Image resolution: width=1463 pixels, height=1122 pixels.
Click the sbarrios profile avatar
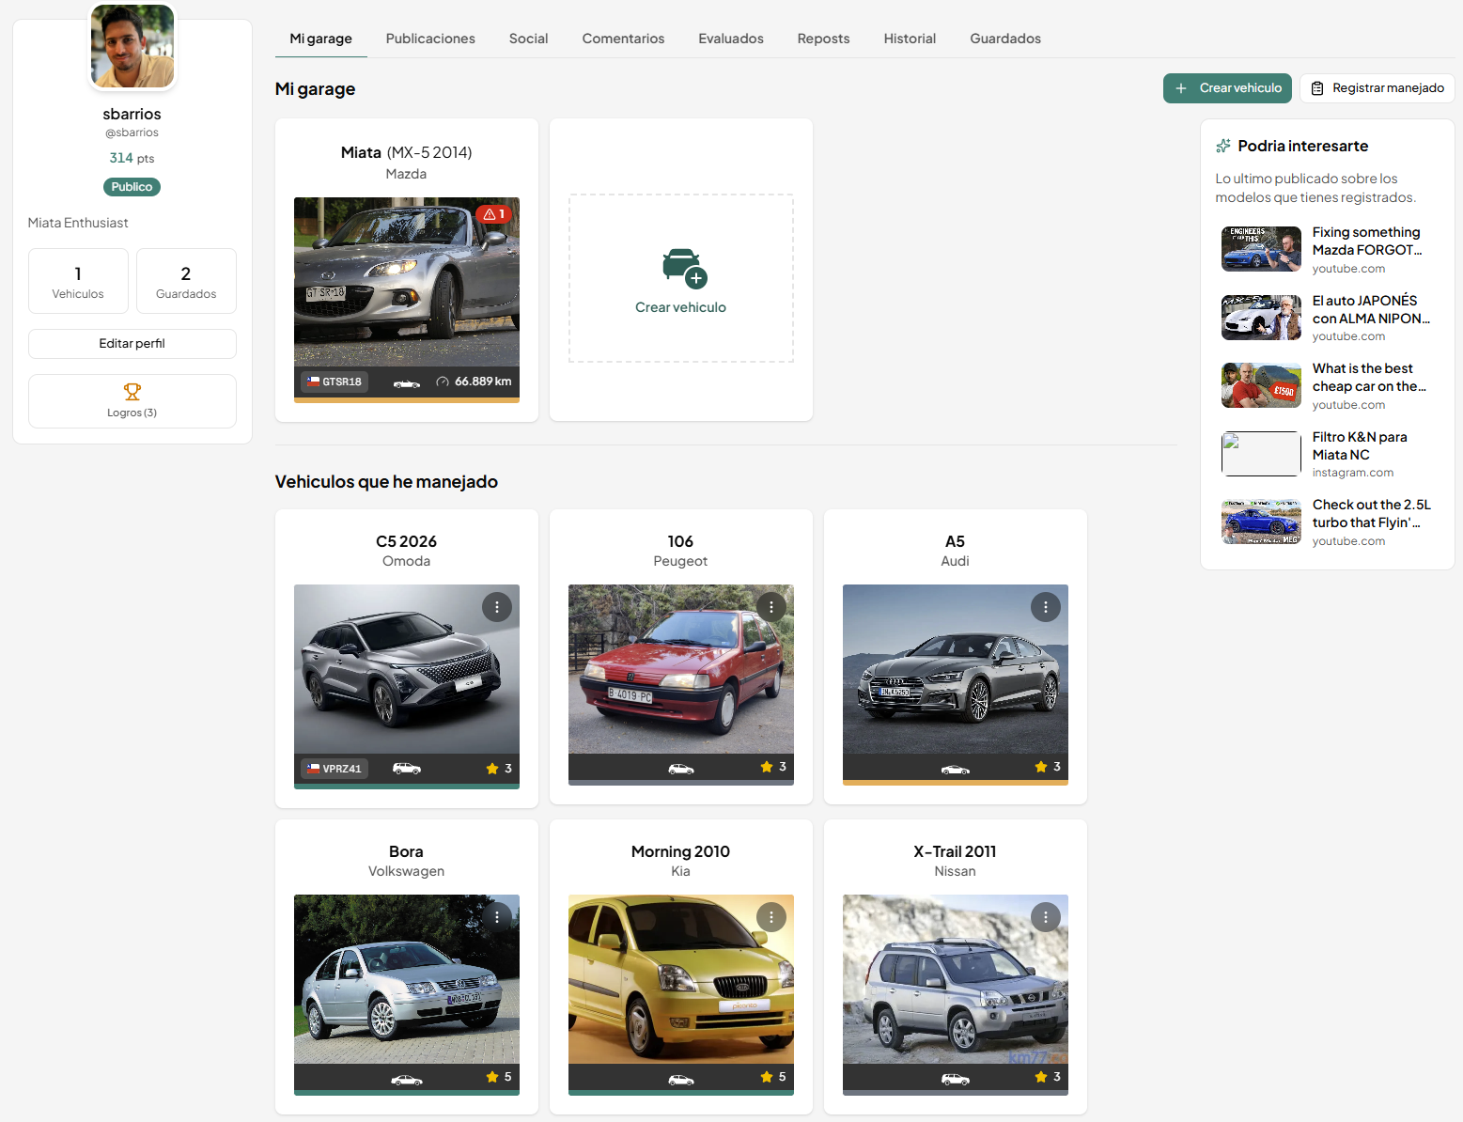coord(132,46)
